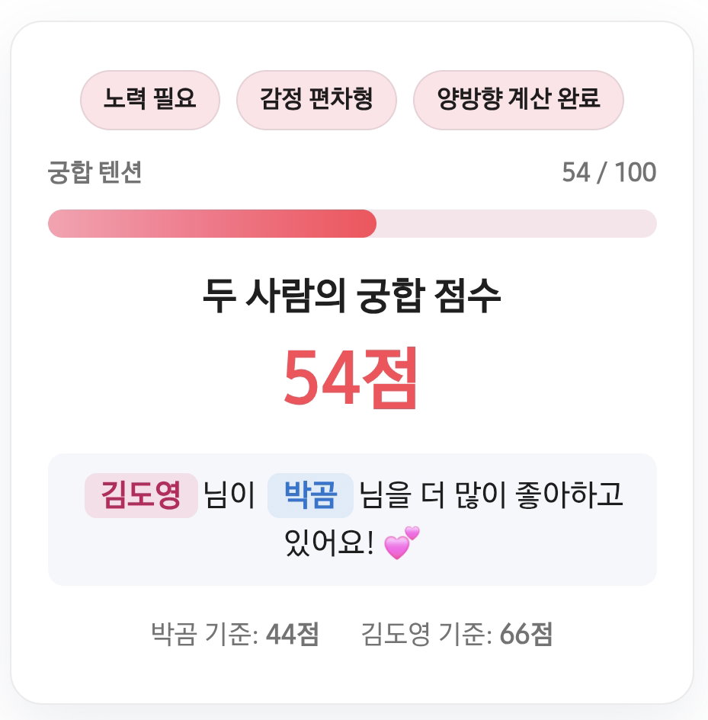The image size is (708, 720).
Task: Click the 님이 text after 김도영
Action: [229, 495]
